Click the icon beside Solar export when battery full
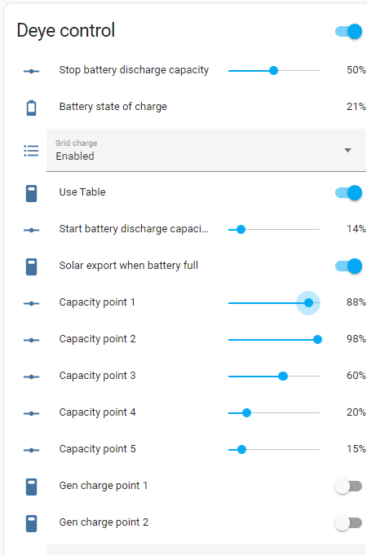The height and width of the screenshot is (555, 367). (32, 266)
